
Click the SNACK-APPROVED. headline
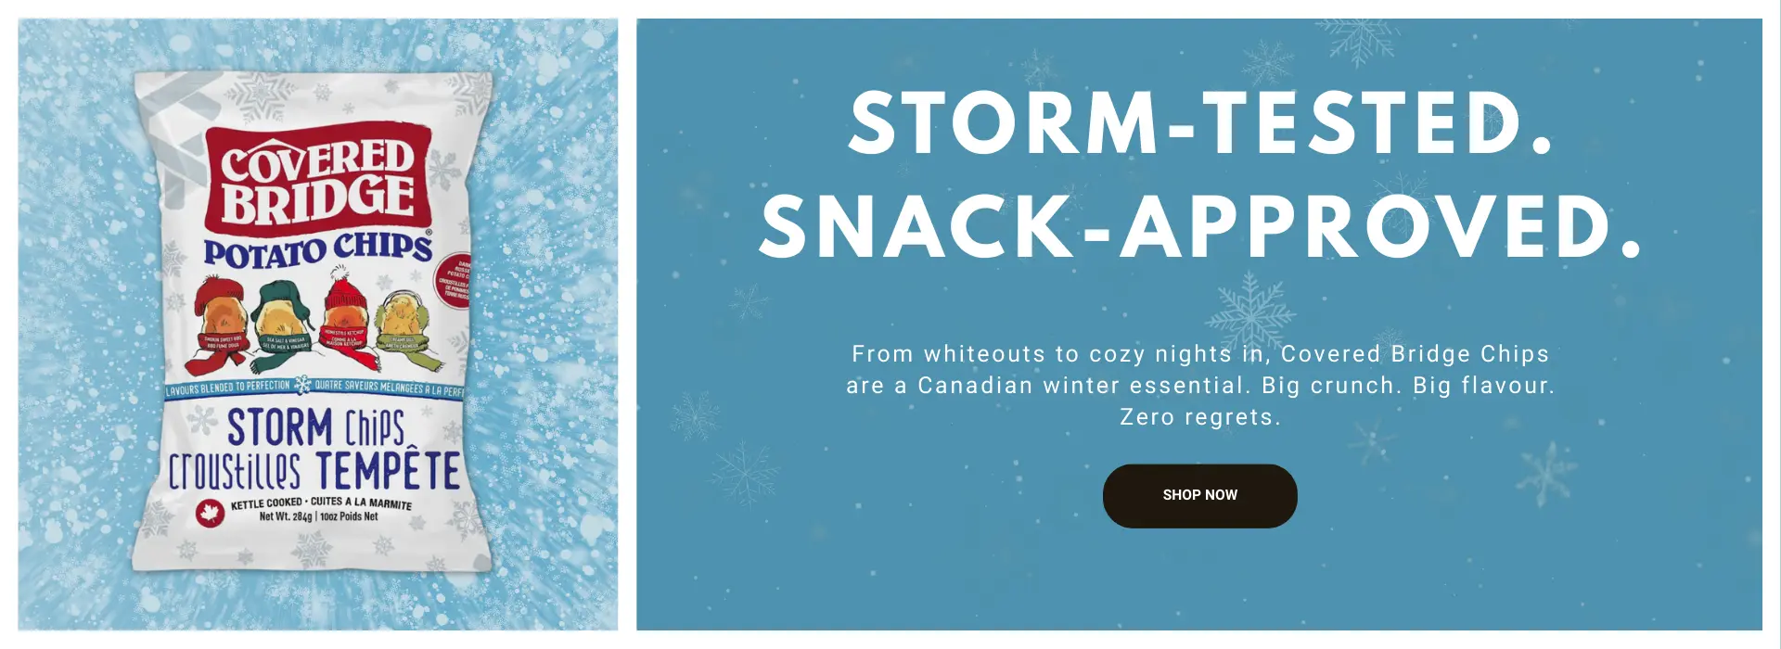pyautogui.click(x=1200, y=227)
